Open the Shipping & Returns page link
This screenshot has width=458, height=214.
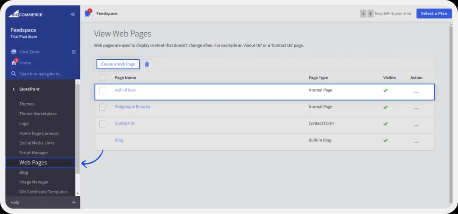click(x=132, y=106)
